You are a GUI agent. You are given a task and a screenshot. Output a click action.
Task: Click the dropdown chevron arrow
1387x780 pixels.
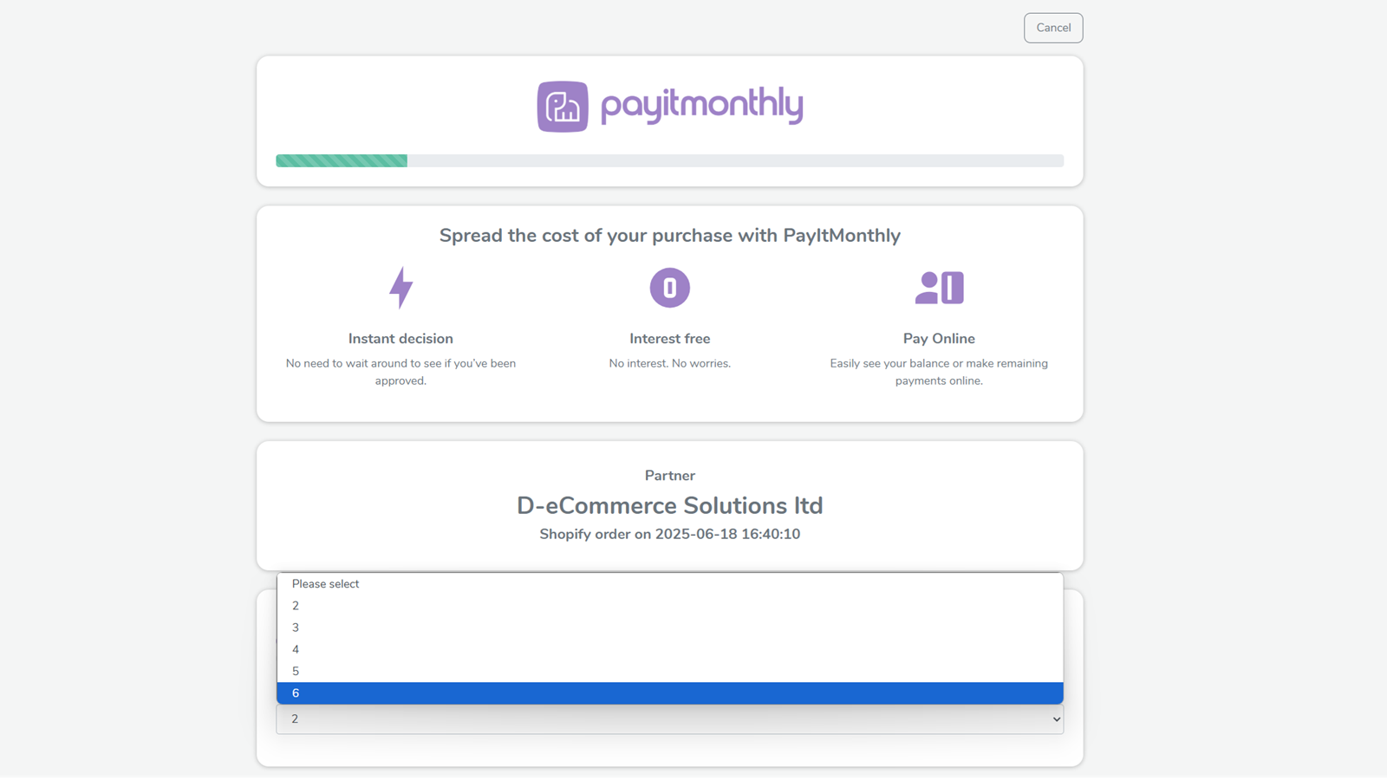[1056, 719]
